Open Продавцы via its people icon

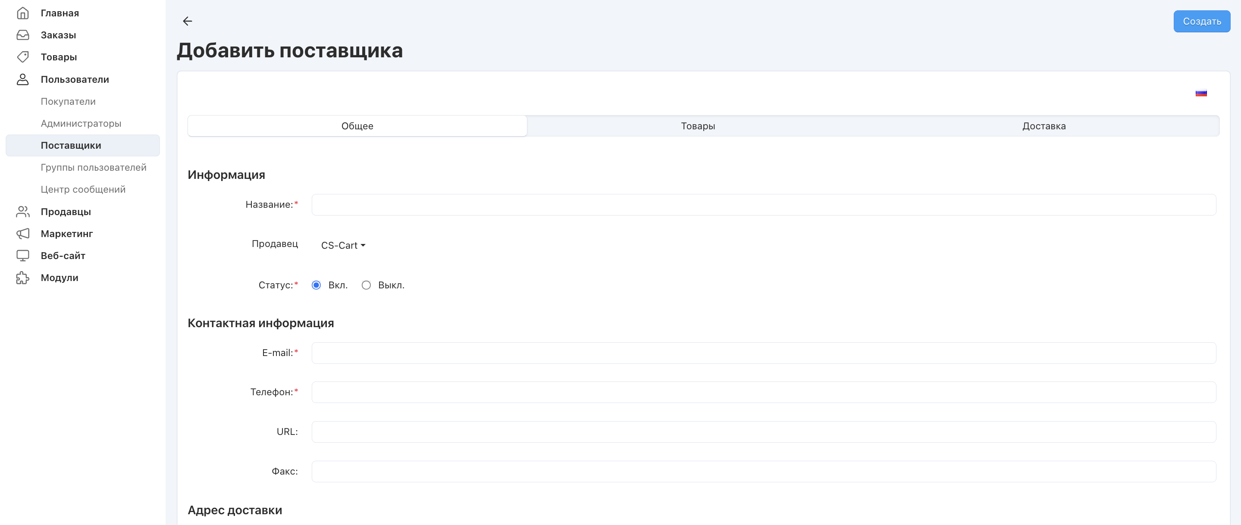23,212
